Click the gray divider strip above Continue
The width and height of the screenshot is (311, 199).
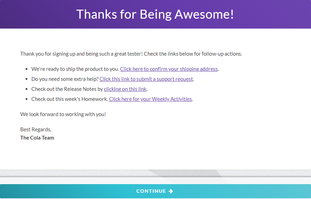coord(155,174)
